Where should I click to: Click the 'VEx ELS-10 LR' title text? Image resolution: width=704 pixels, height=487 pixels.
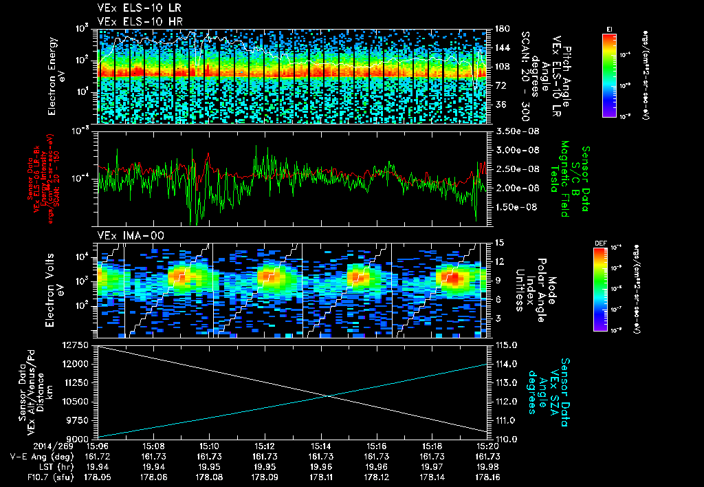139,8
